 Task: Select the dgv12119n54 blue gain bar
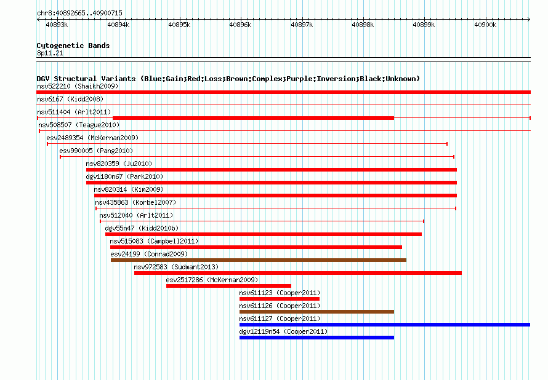(316, 338)
